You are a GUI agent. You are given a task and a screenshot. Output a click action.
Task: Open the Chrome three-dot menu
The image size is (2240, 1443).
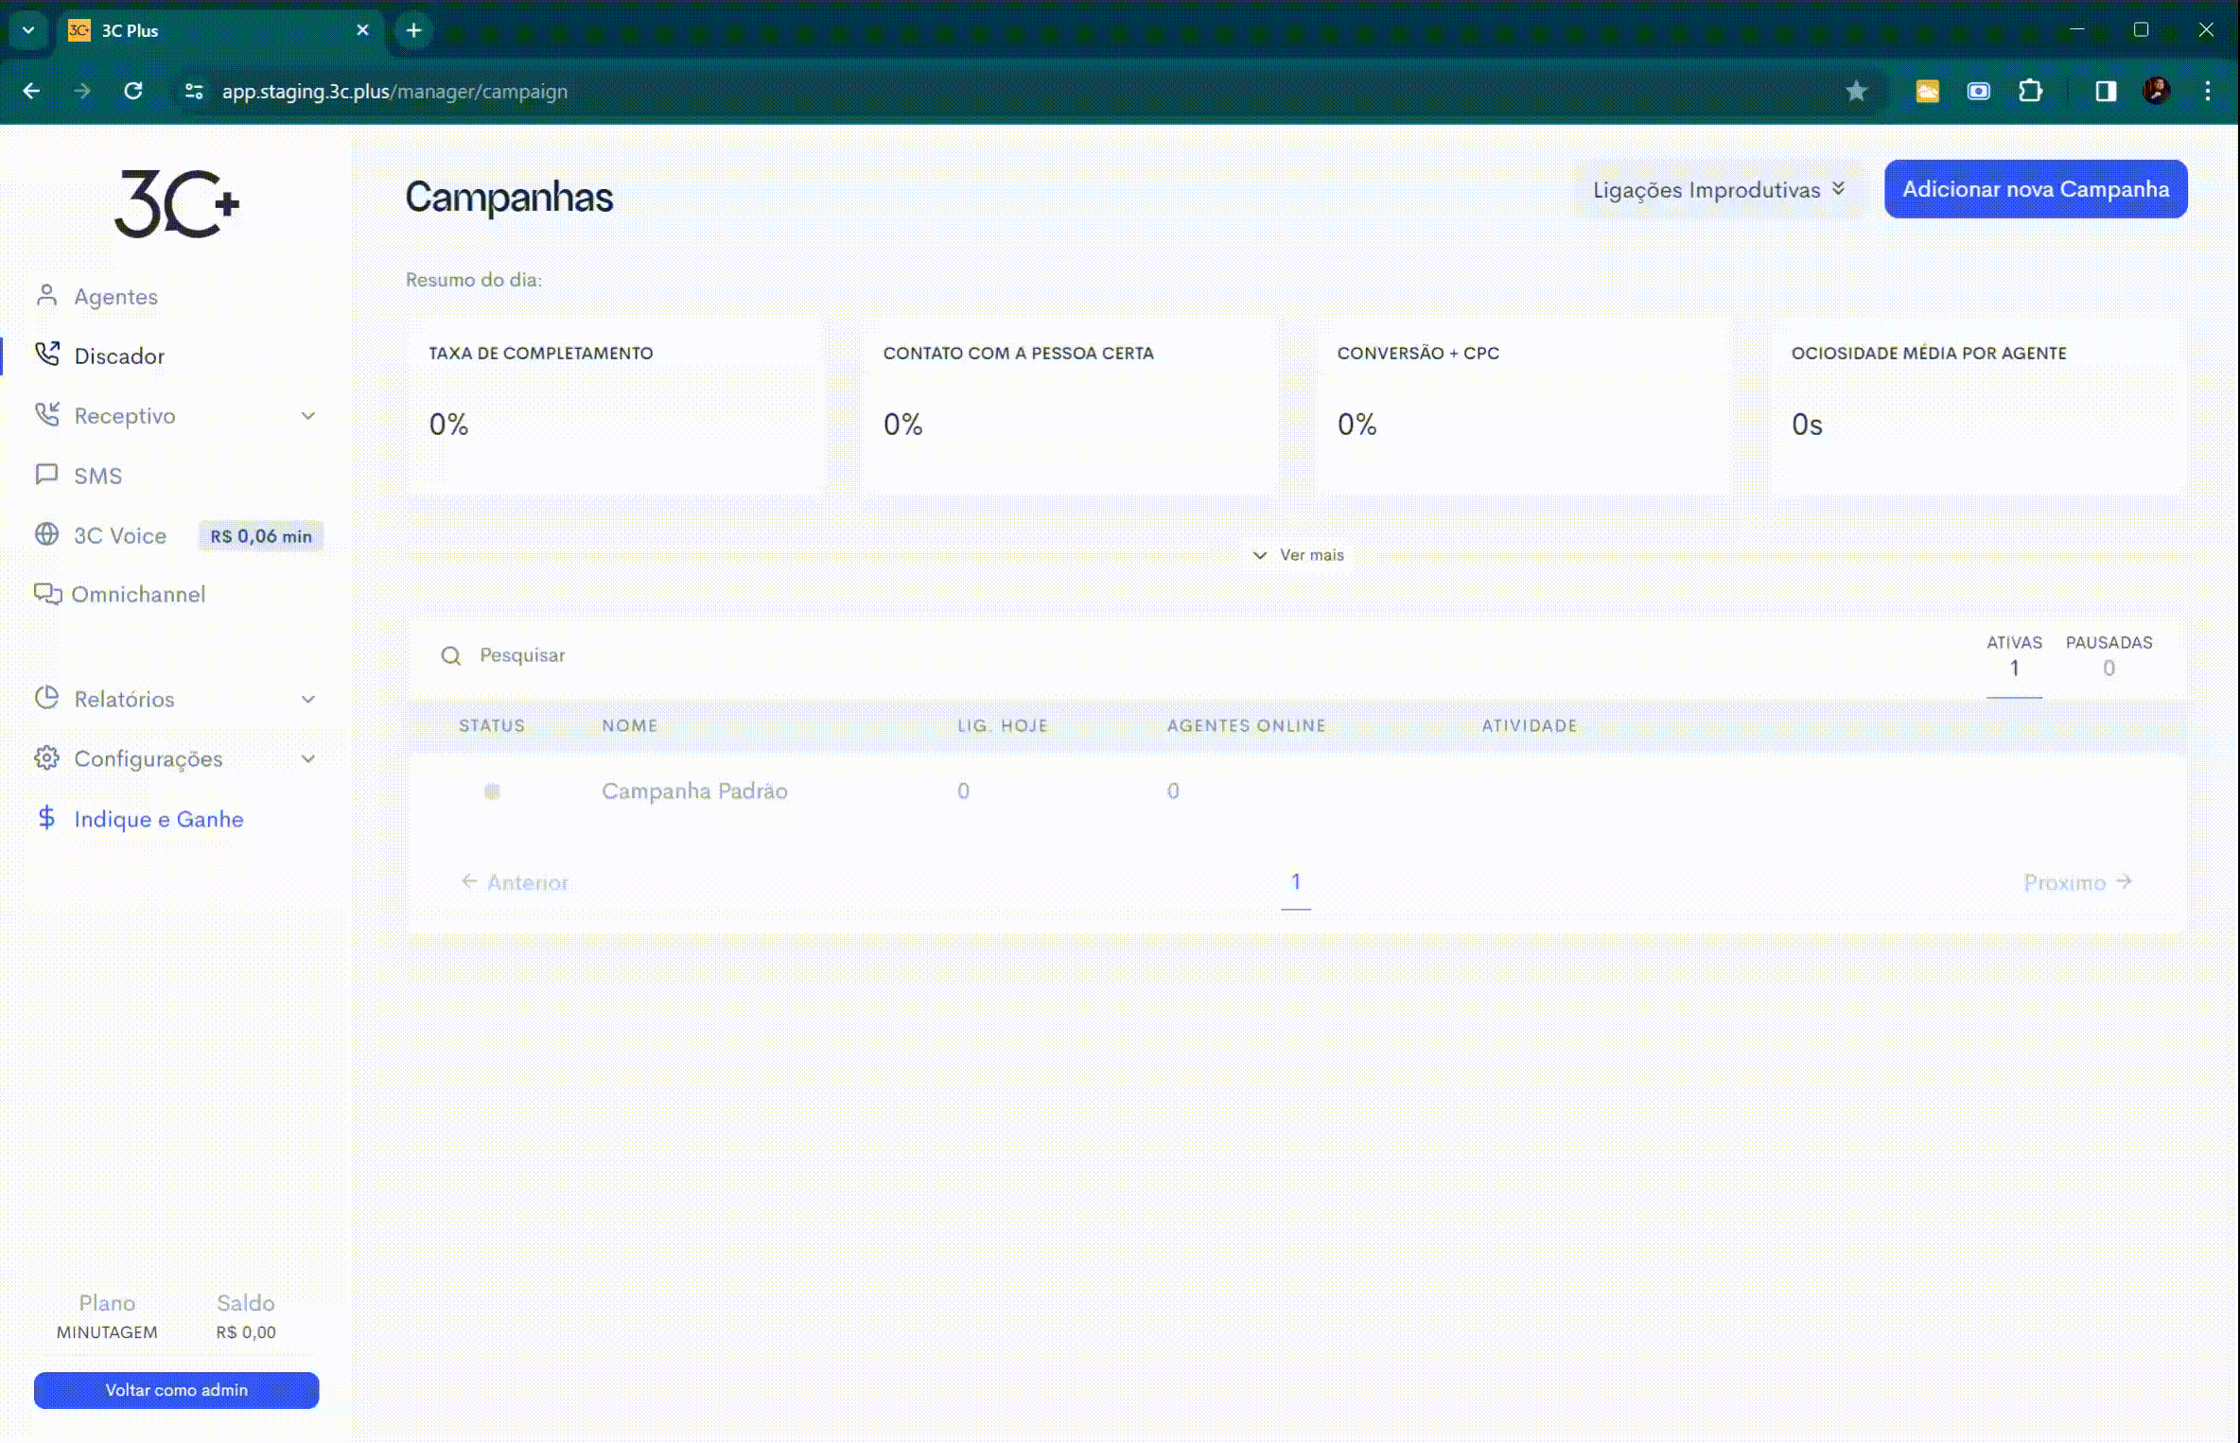pos(2208,91)
